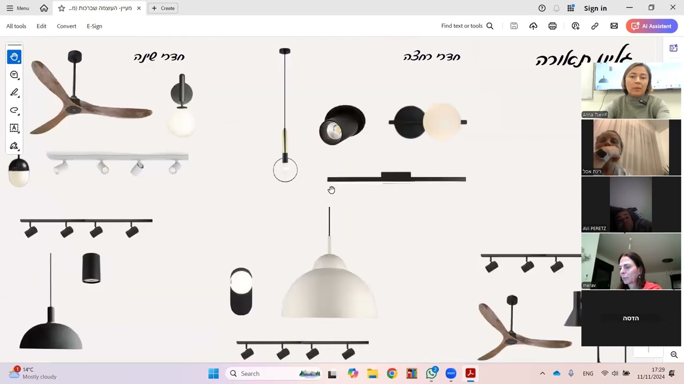View the notifications bell
The image size is (684, 384).
[556, 8]
